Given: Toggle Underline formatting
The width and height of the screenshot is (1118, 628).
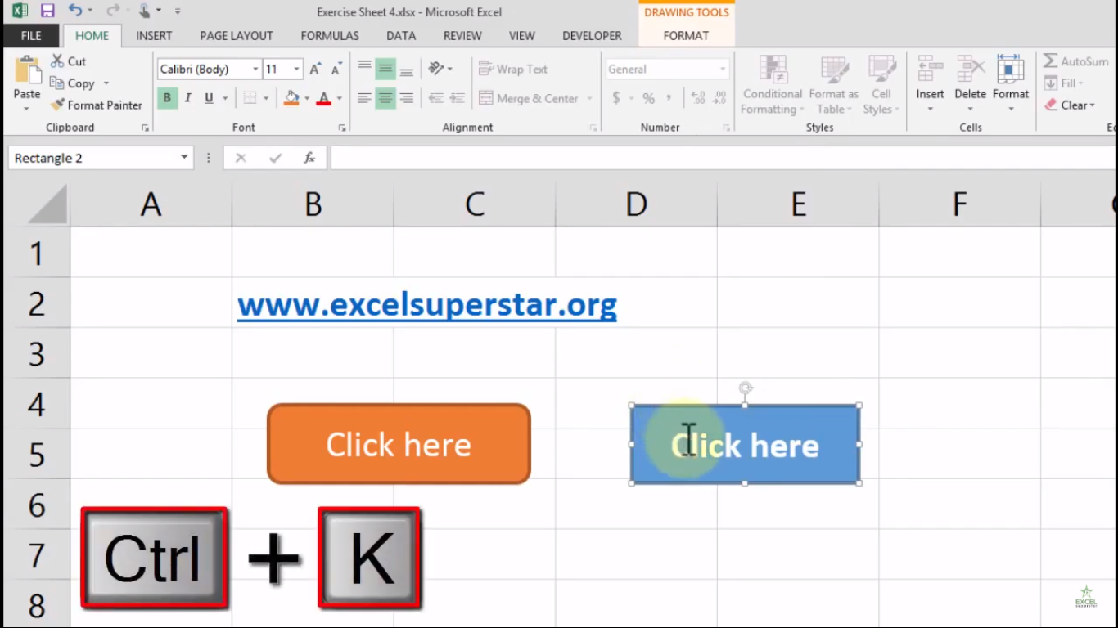Looking at the screenshot, I should click(209, 98).
